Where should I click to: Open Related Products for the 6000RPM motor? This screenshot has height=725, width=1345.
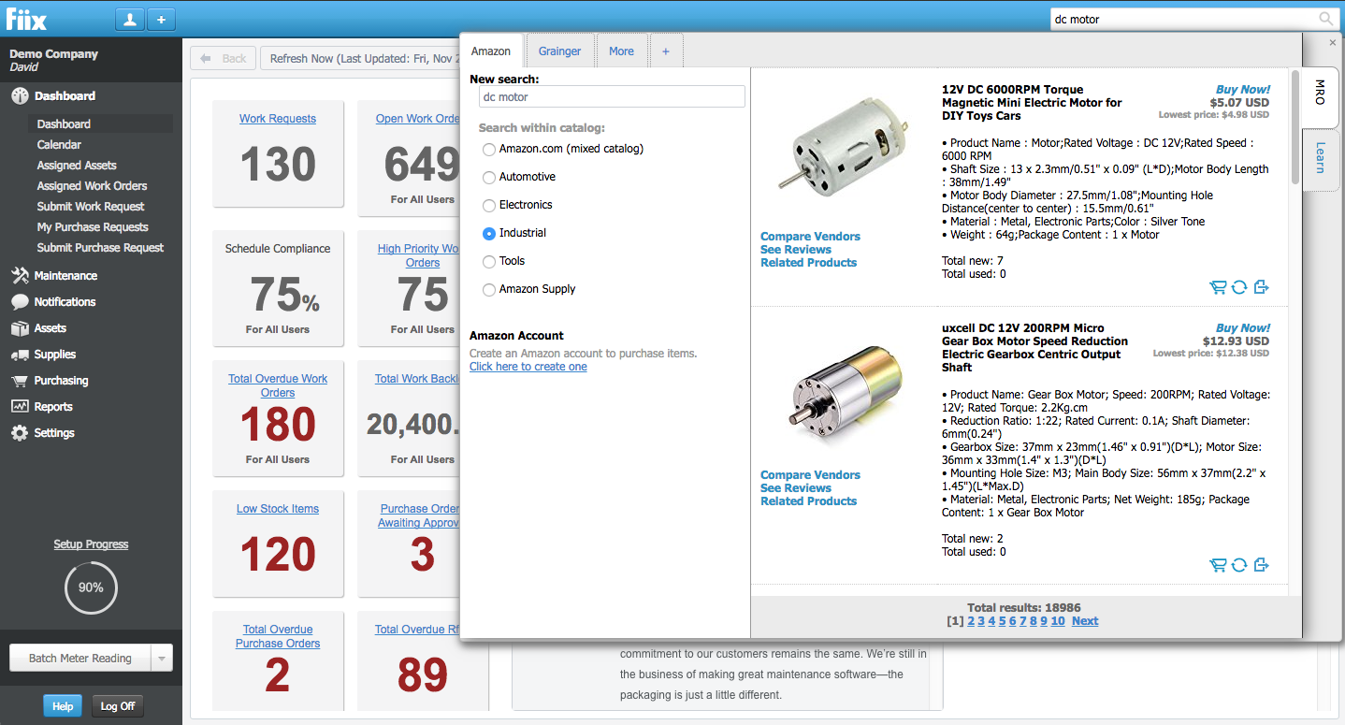[x=808, y=263]
